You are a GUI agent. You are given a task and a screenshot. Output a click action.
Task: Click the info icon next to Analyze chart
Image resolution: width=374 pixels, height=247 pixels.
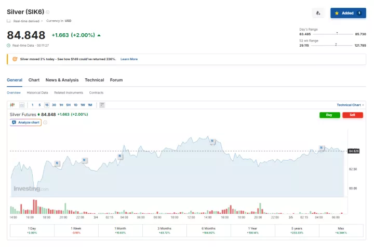(x=45, y=122)
